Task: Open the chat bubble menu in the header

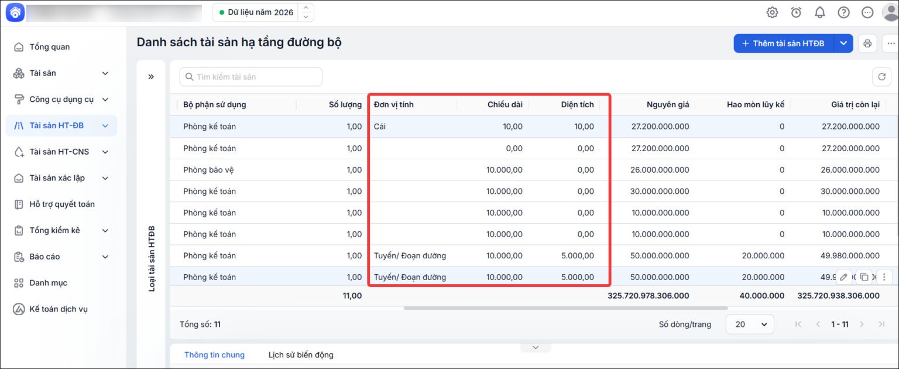Action: coord(867,12)
